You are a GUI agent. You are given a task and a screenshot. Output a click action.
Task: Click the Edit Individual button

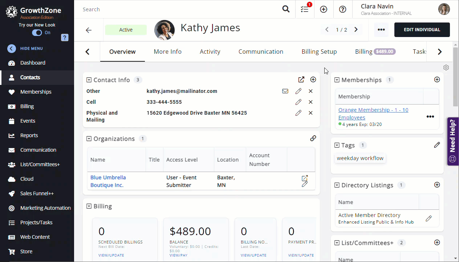[422, 30]
